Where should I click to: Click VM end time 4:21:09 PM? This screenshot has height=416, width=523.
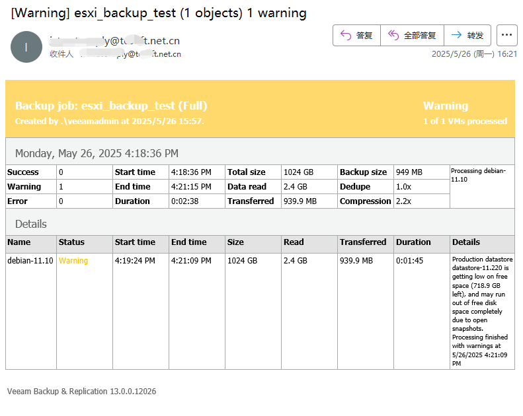pos(191,260)
